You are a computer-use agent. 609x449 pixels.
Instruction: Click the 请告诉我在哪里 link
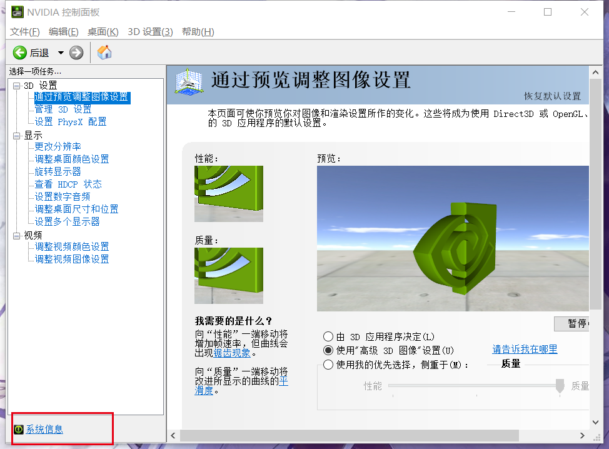pos(525,349)
